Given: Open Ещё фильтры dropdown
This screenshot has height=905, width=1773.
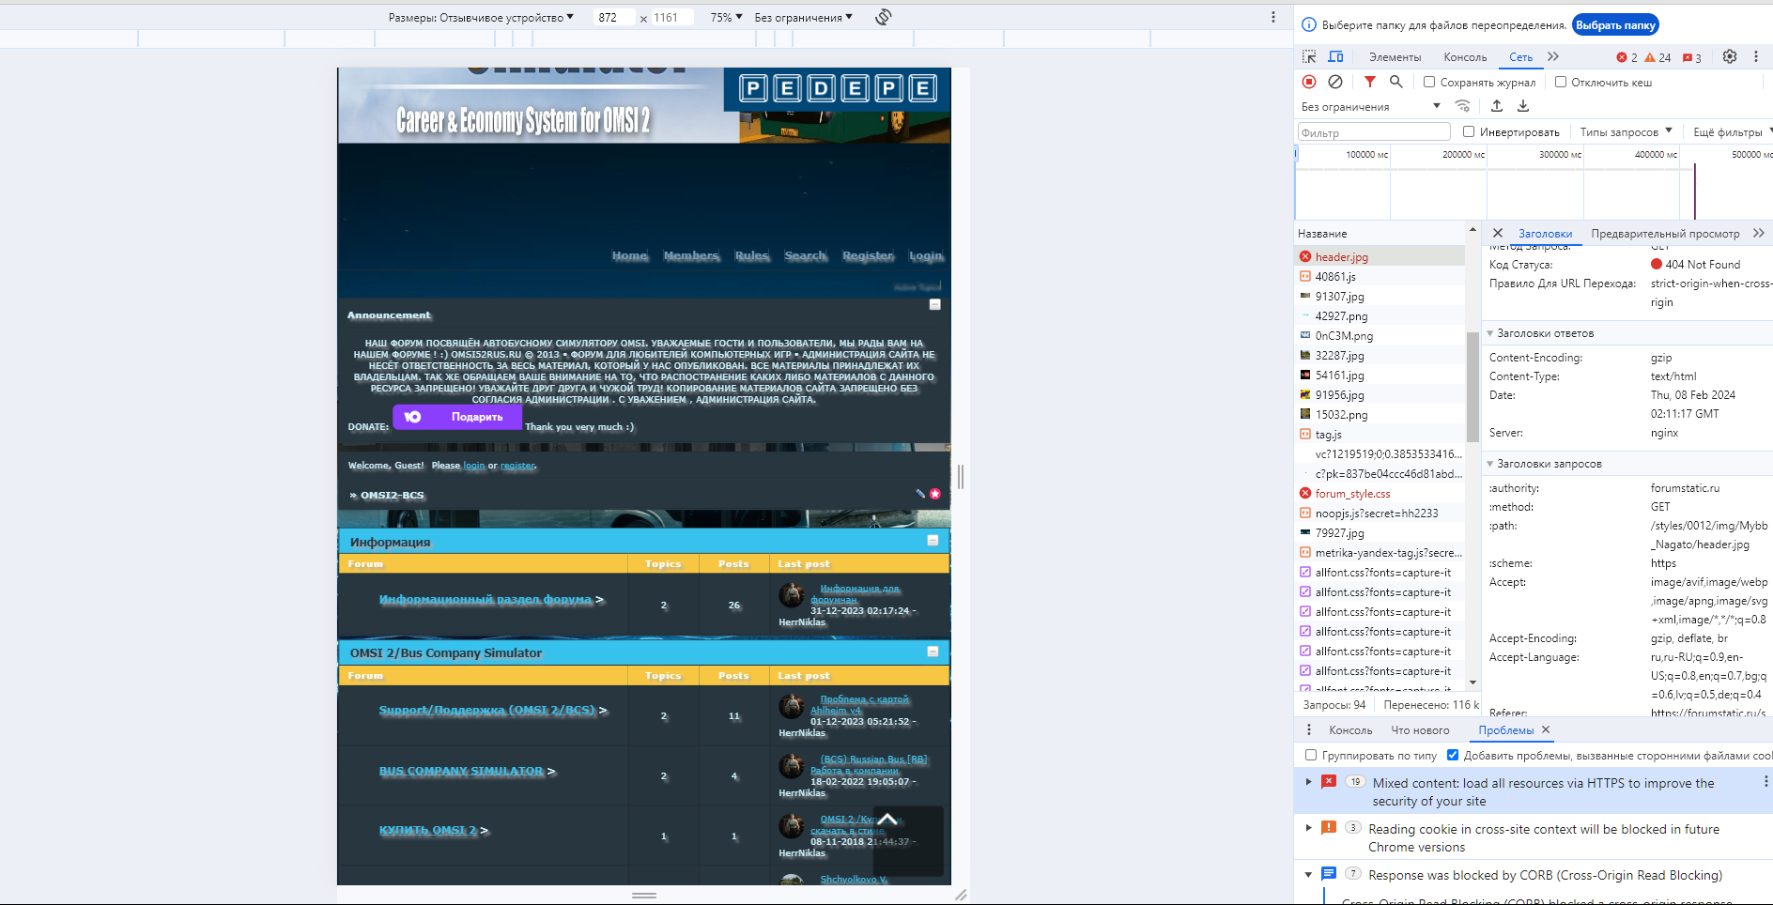Looking at the screenshot, I should pos(1733,131).
